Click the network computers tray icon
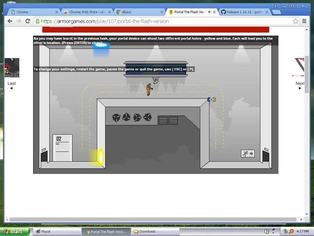 [x=286, y=231]
